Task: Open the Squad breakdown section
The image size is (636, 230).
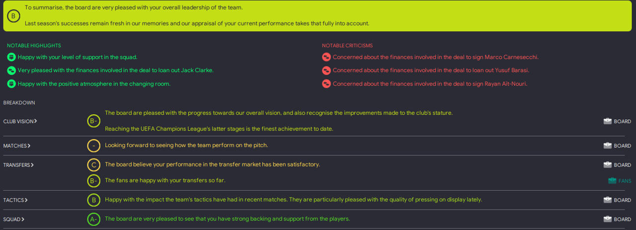Action: (x=14, y=219)
